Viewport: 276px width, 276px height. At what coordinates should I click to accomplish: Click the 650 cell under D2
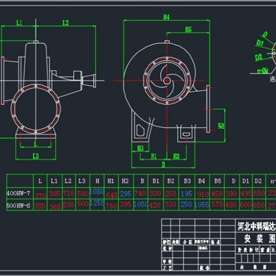[259, 205]
